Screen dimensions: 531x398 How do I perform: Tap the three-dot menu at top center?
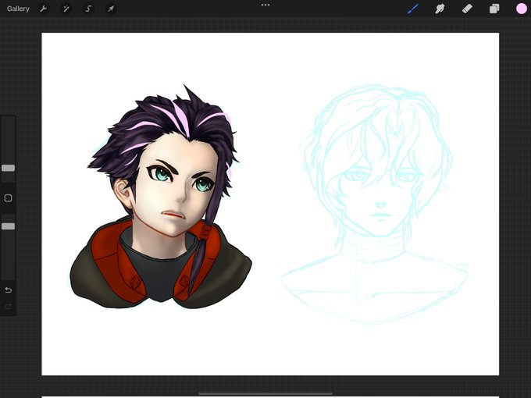(265, 5)
